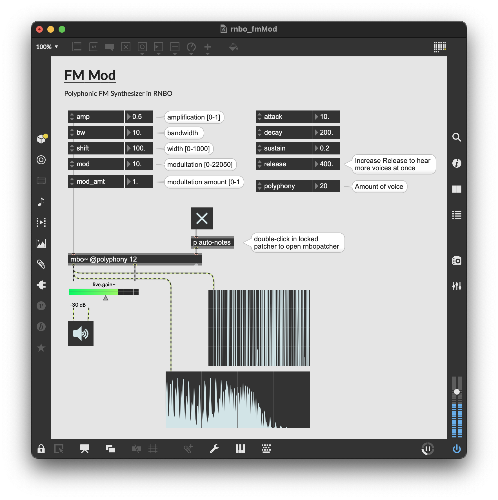
Task: Open the polyphony attribute selector arrows
Action: [259, 186]
